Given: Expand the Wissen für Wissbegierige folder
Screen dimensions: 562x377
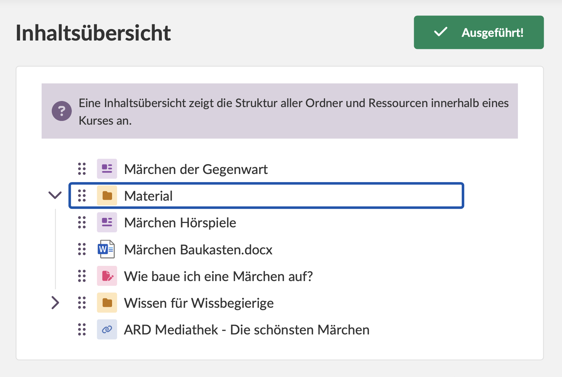Looking at the screenshot, I should pos(55,303).
